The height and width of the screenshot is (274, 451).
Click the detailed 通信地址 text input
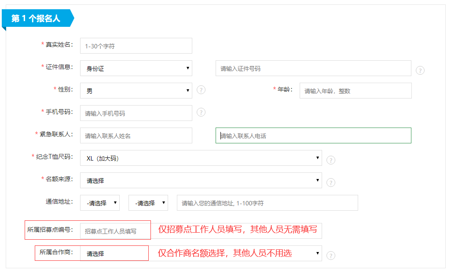(268, 203)
